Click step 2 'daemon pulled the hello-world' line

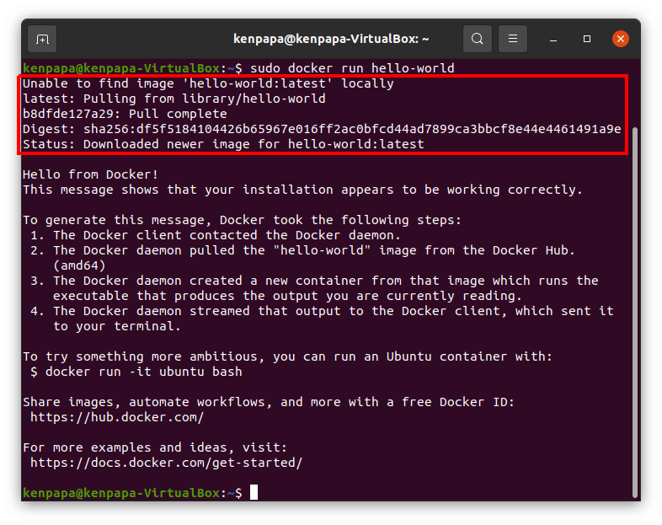point(302,250)
